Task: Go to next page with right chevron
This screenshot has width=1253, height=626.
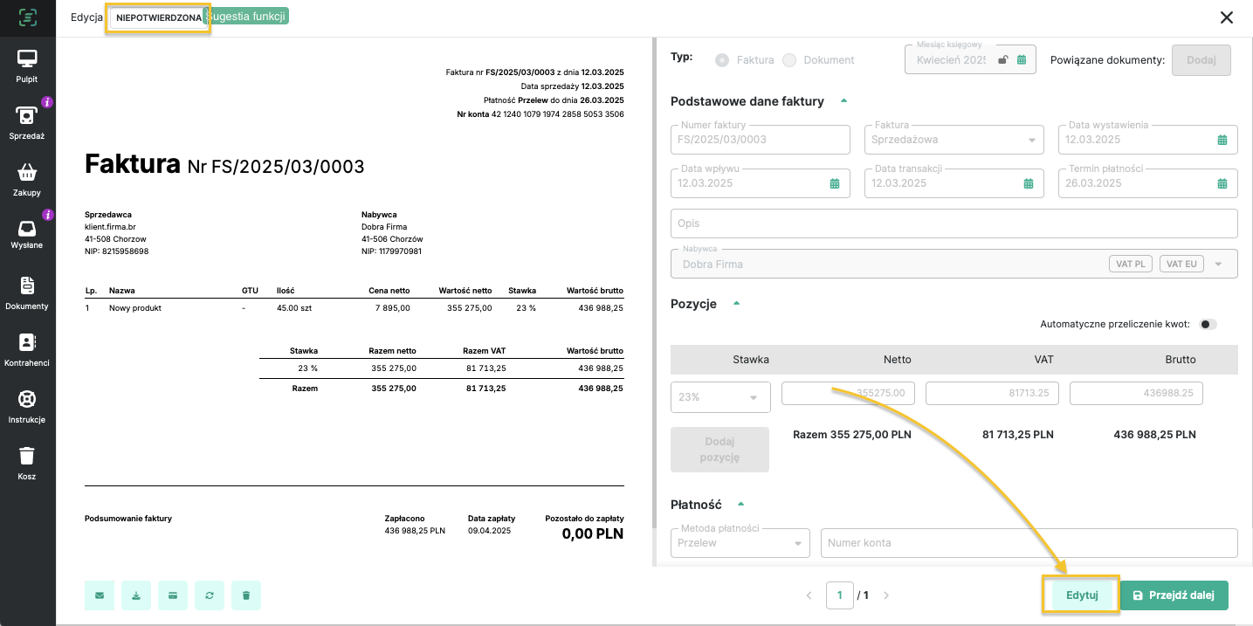Action: [886, 595]
